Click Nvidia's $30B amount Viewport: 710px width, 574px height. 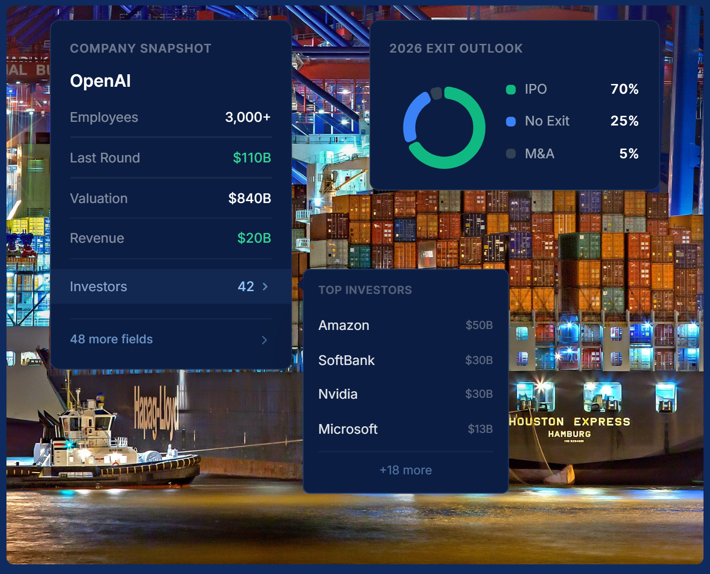click(479, 394)
